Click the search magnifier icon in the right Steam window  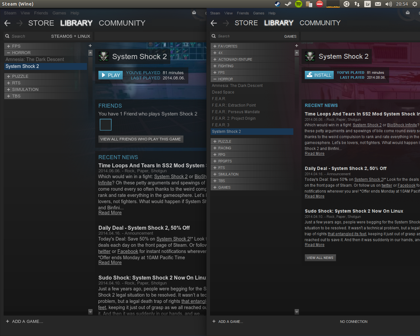(214, 36)
